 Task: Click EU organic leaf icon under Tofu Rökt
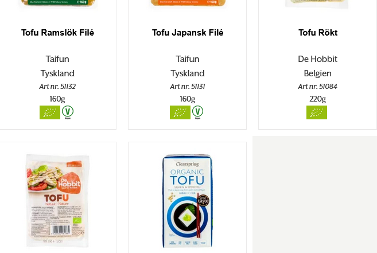[317, 112]
